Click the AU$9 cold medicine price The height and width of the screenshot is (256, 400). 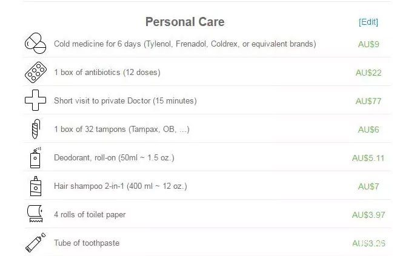coord(368,44)
